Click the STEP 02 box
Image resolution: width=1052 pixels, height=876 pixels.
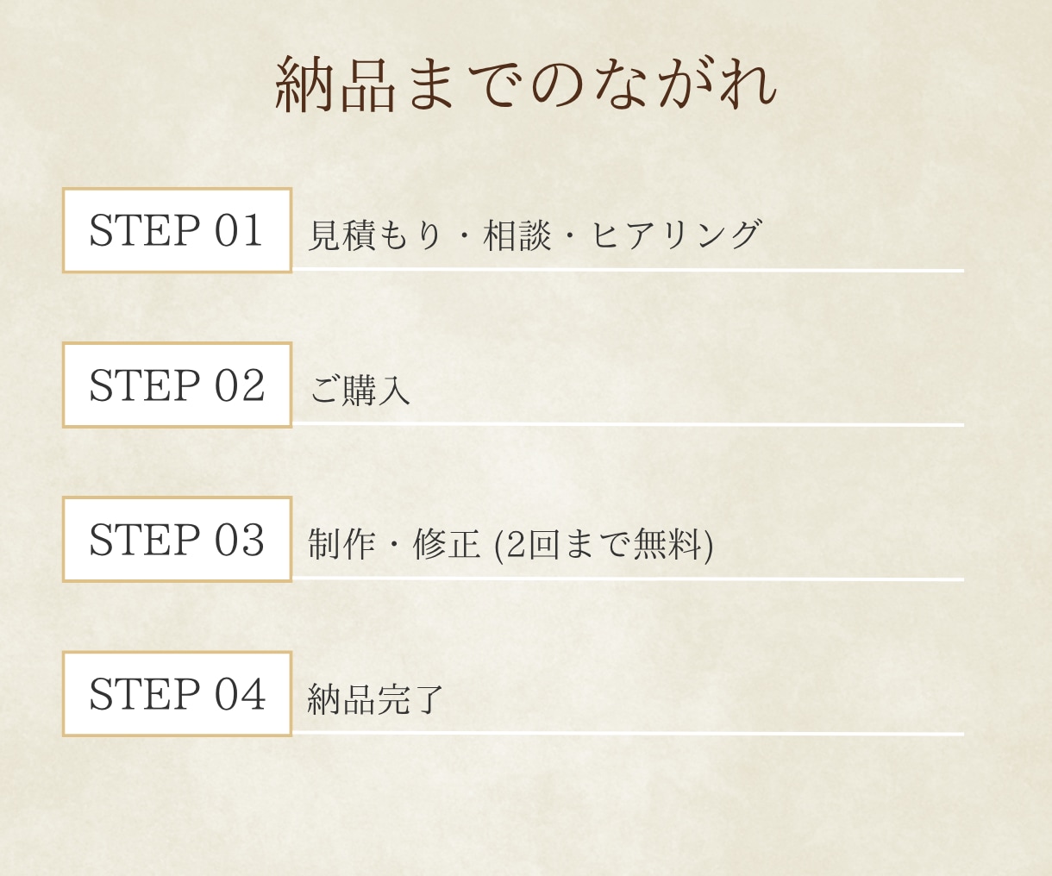pyautogui.click(x=177, y=385)
